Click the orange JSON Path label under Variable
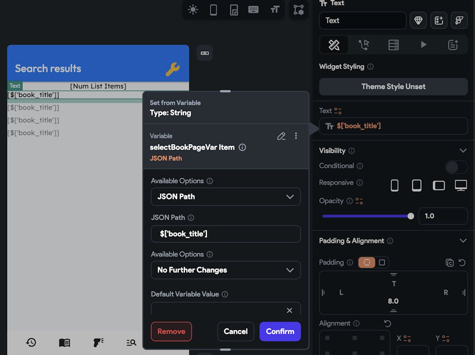Screen dimensions: 475x355 pyautogui.click(x=166, y=158)
